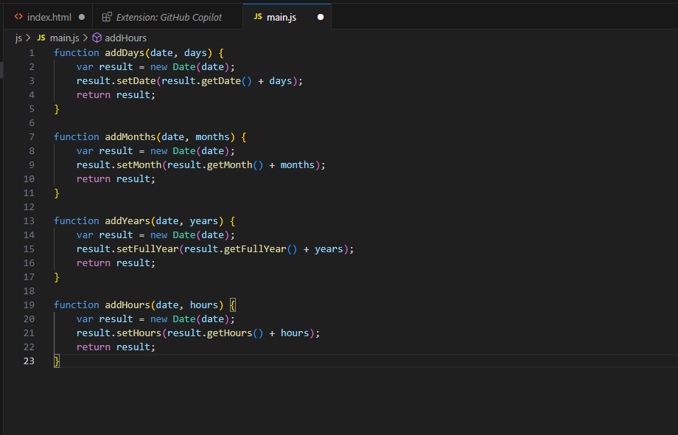Image resolution: width=678 pixels, height=435 pixels.
Task: Click setDate on line 3
Action: (x=136, y=81)
